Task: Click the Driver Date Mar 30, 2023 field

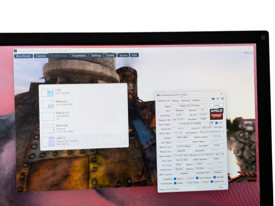Action: [182, 160]
